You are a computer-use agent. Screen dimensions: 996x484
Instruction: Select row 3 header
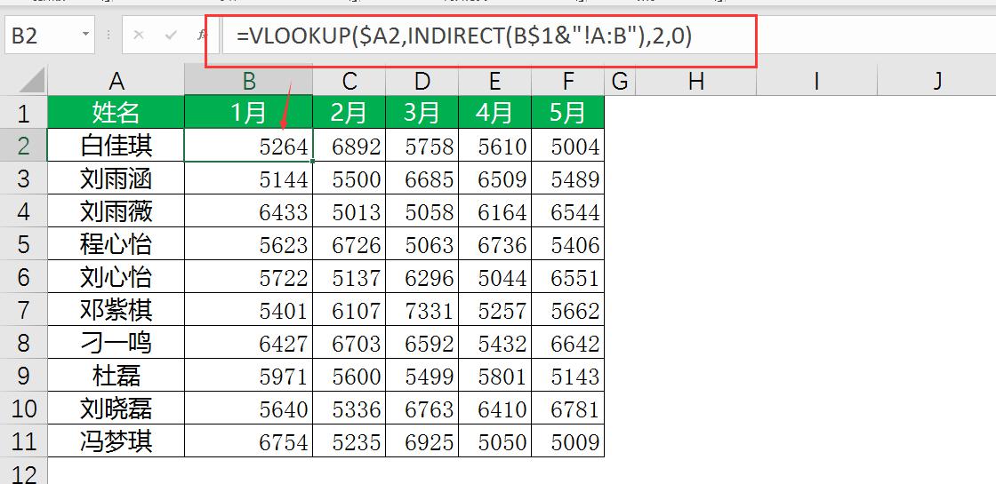[23, 179]
